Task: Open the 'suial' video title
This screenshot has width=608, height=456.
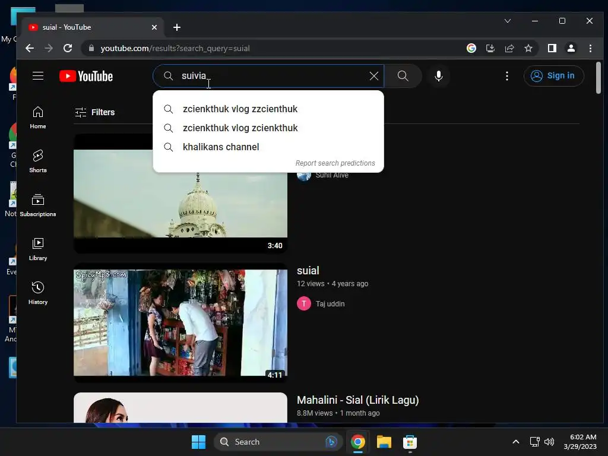Action: coord(308,271)
